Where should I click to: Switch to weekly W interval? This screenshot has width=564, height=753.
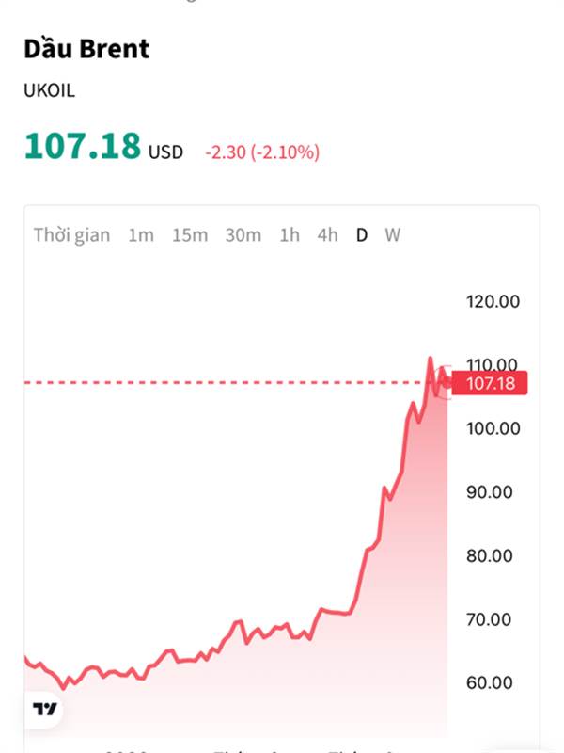[392, 235]
